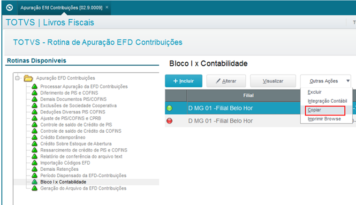Click the TOTVS logo icon in title bar
Viewport: 356px width, 205px height.
pos(8,8)
